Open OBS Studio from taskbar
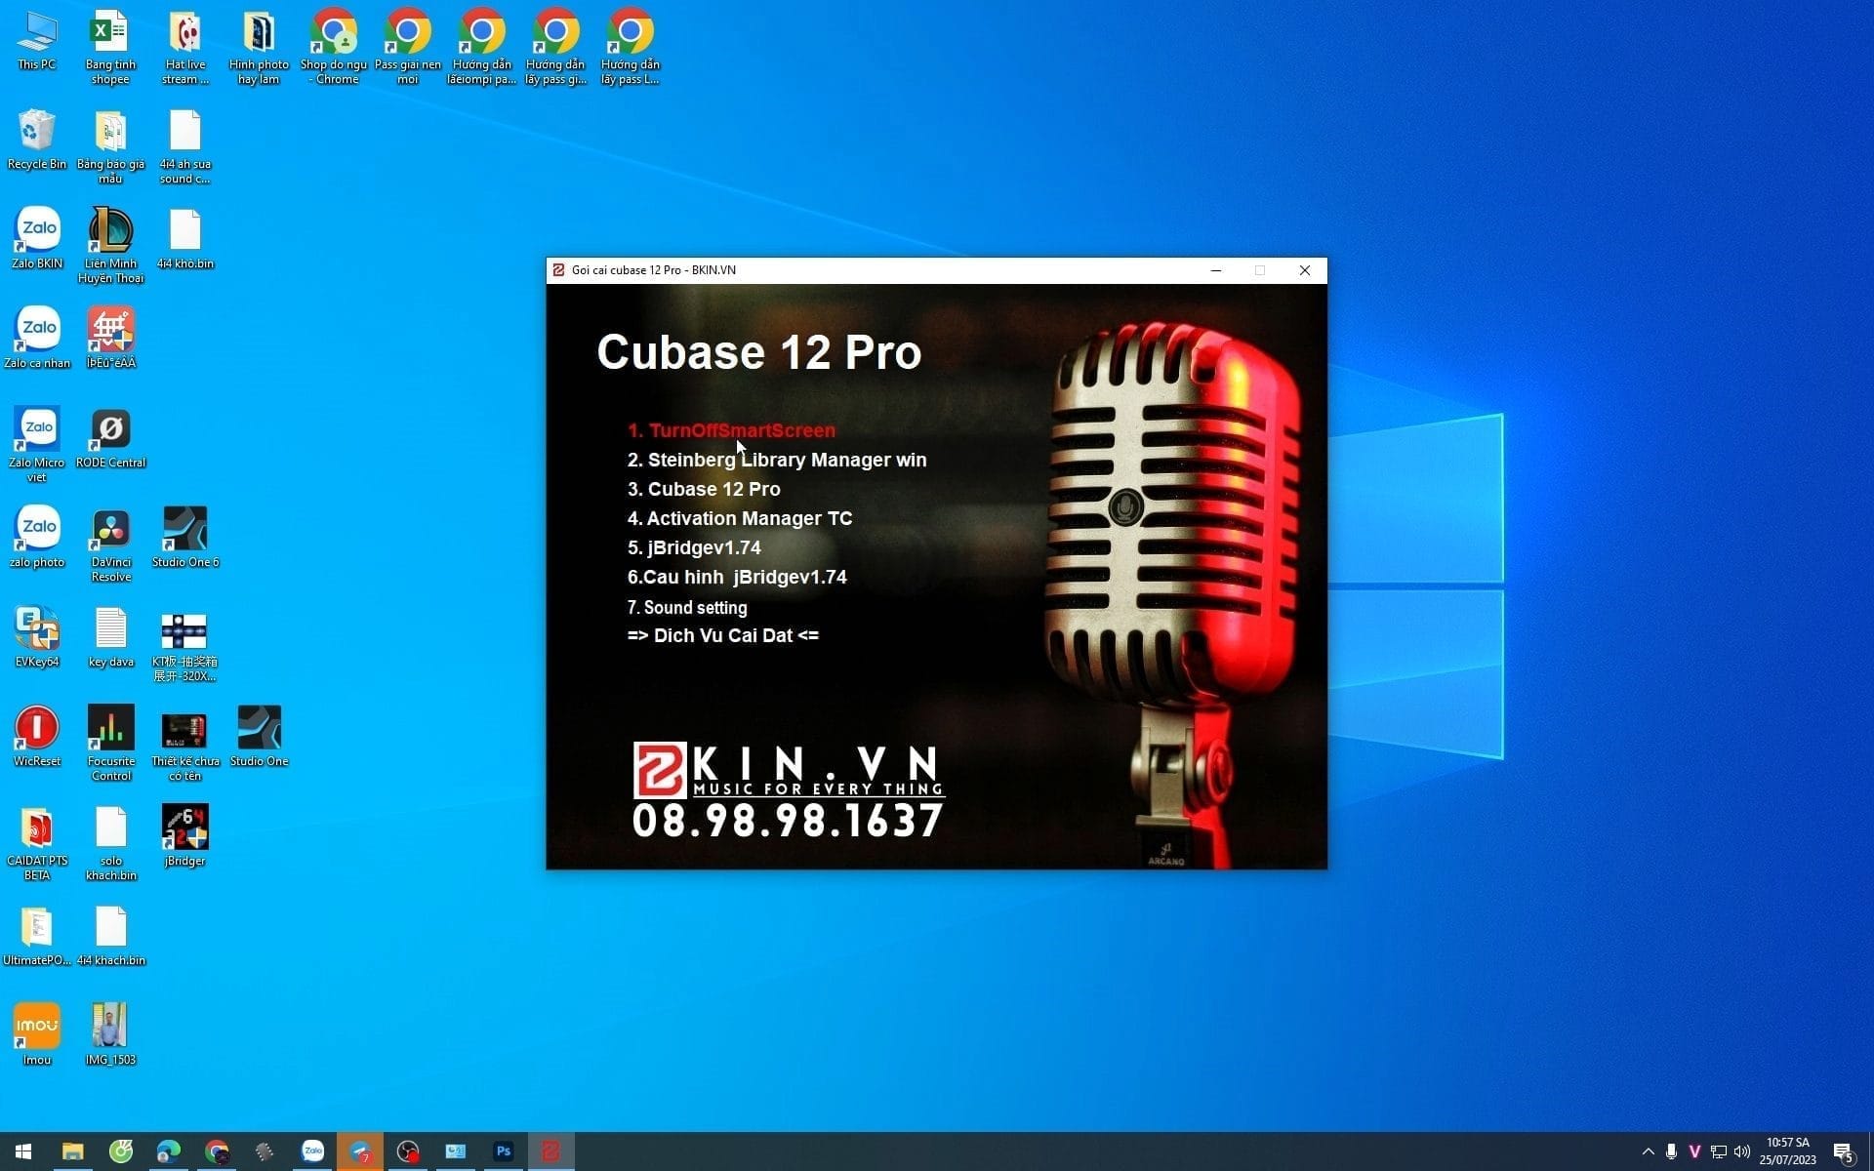Image resolution: width=1874 pixels, height=1171 pixels. click(408, 1151)
